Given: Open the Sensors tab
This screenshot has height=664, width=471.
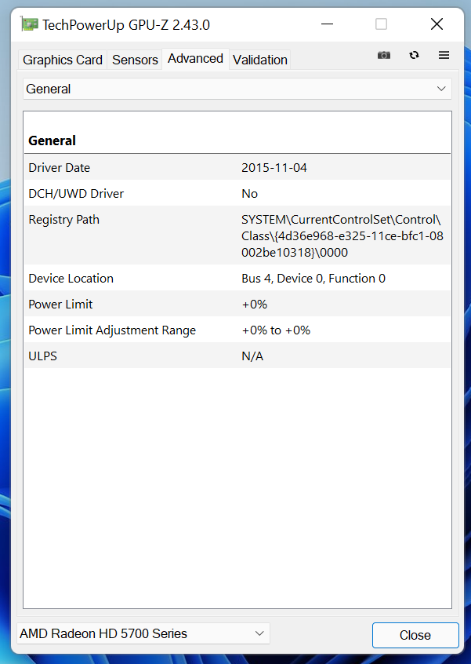Looking at the screenshot, I should pyautogui.click(x=135, y=60).
